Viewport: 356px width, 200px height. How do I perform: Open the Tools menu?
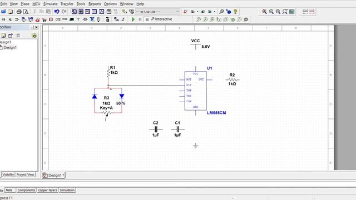(x=81, y=4)
